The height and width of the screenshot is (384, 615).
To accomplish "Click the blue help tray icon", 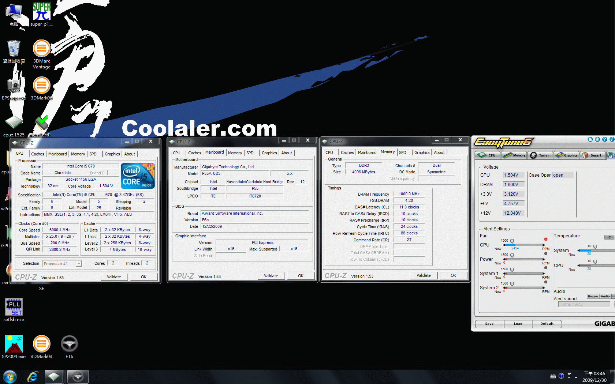I will 561,376.
